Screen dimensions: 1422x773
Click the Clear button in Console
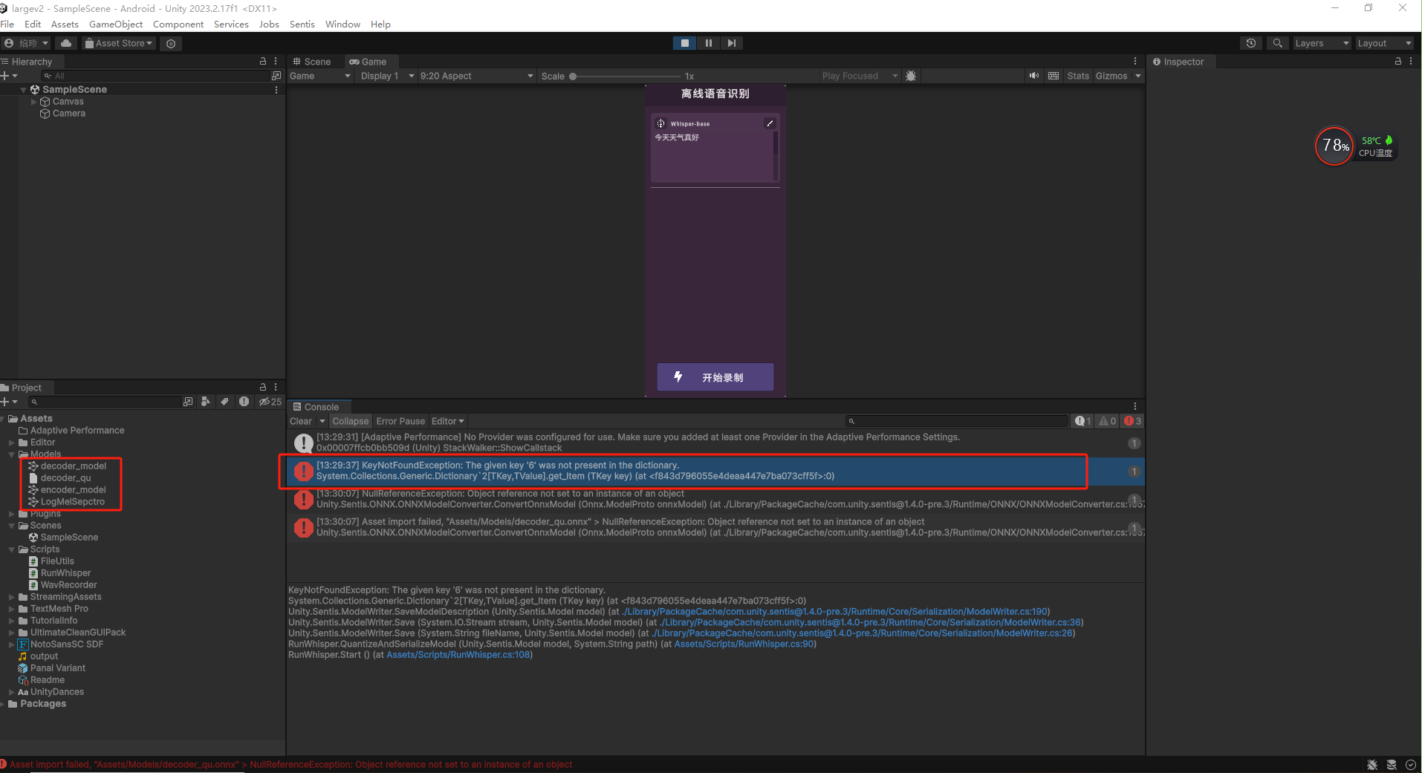click(300, 421)
